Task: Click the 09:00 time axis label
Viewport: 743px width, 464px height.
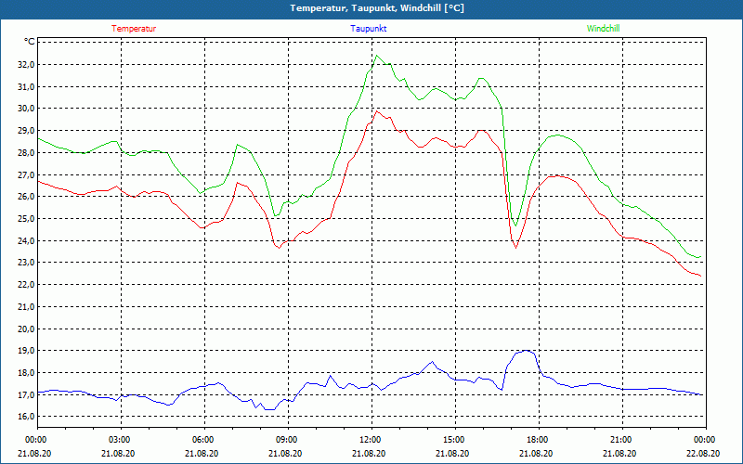Action: 288,440
